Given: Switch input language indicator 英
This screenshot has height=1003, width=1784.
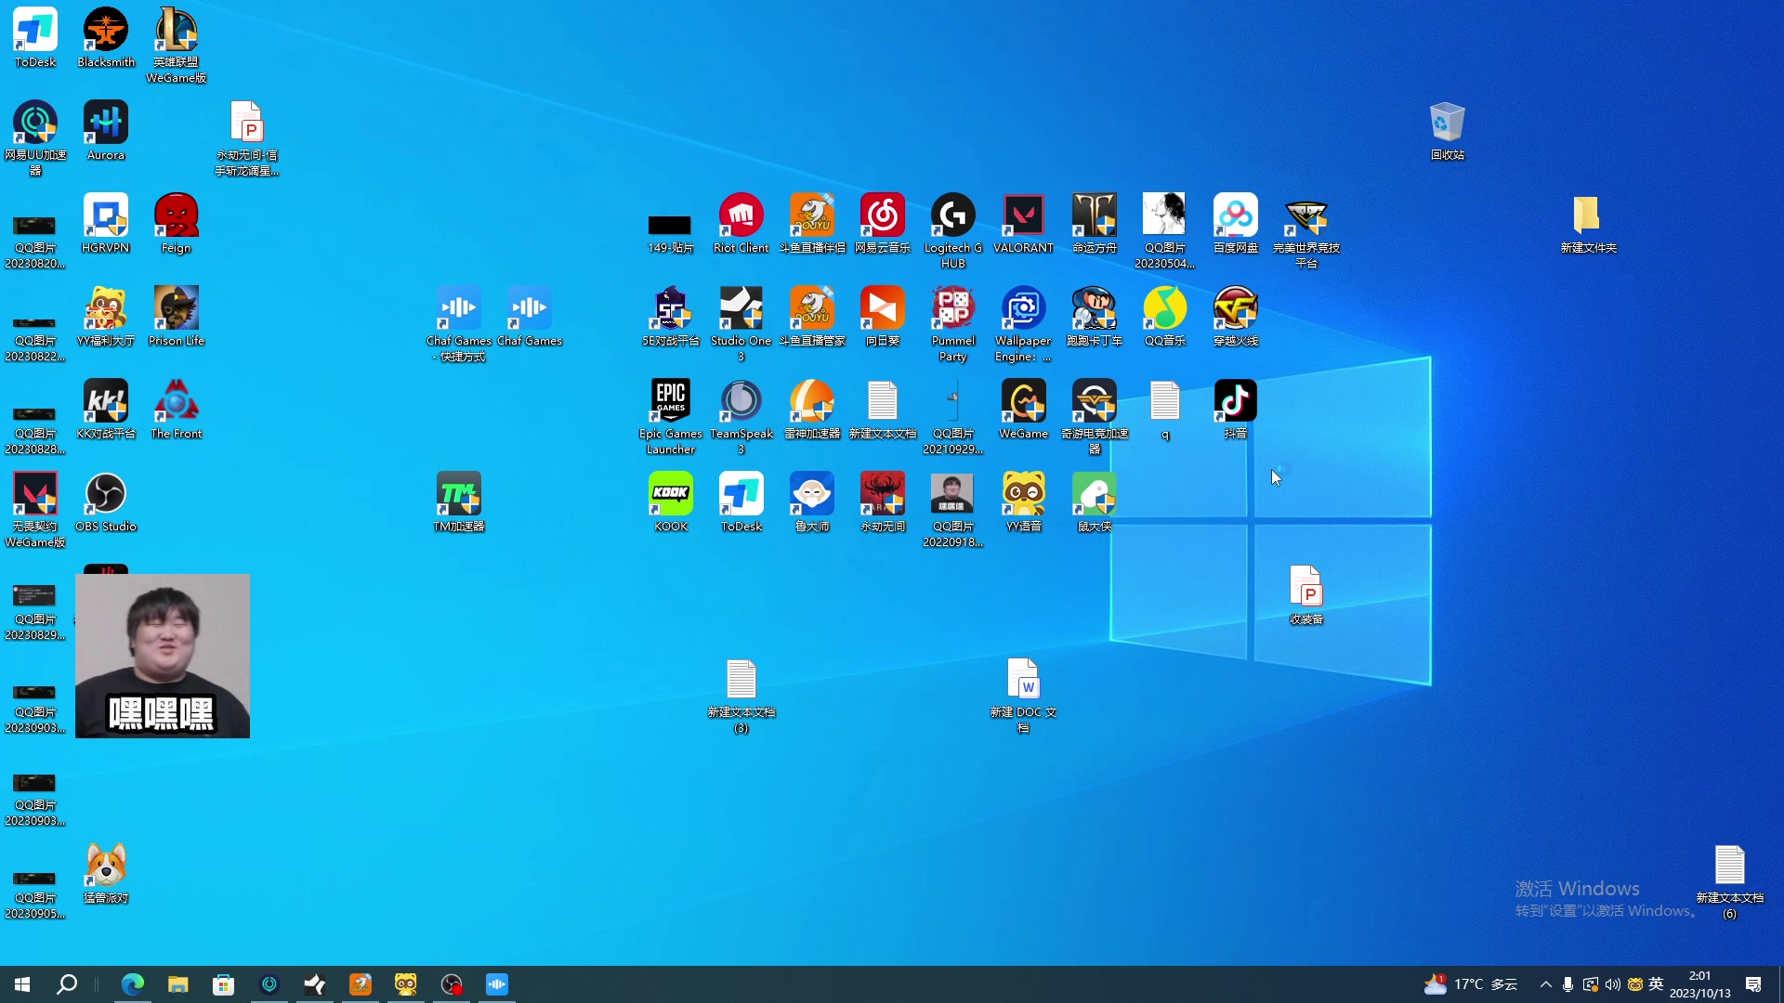Looking at the screenshot, I should [1656, 984].
